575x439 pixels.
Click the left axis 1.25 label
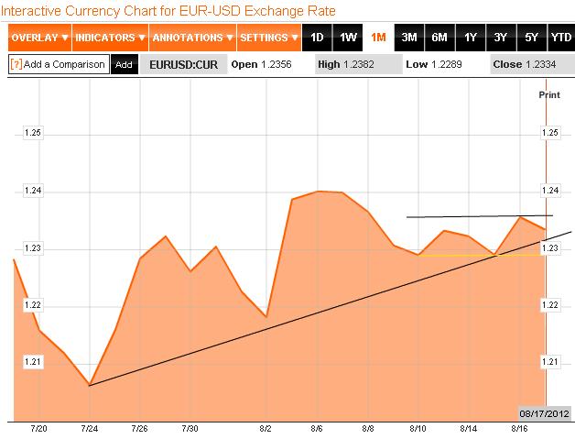(33, 133)
